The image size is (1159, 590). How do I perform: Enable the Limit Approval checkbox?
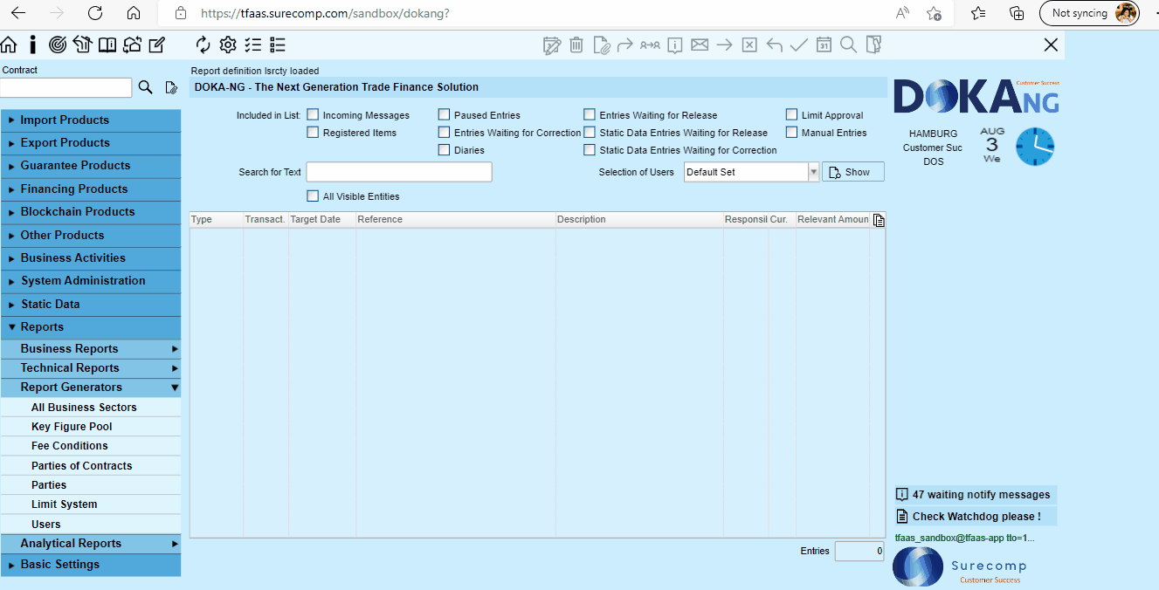[792, 114]
